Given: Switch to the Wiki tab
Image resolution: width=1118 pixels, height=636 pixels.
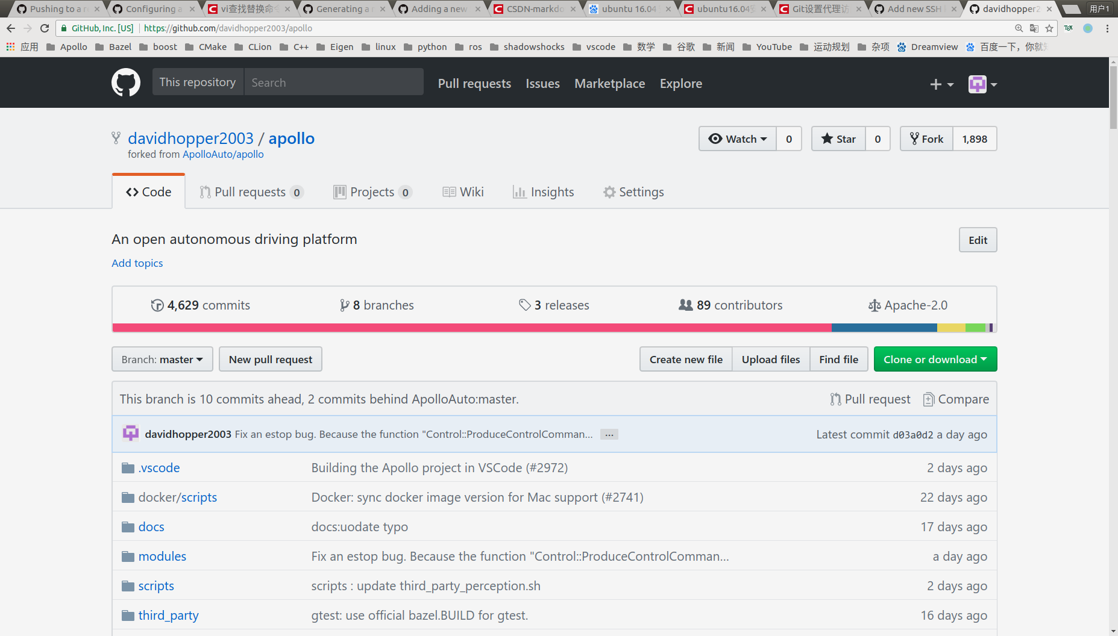Looking at the screenshot, I should 463,192.
